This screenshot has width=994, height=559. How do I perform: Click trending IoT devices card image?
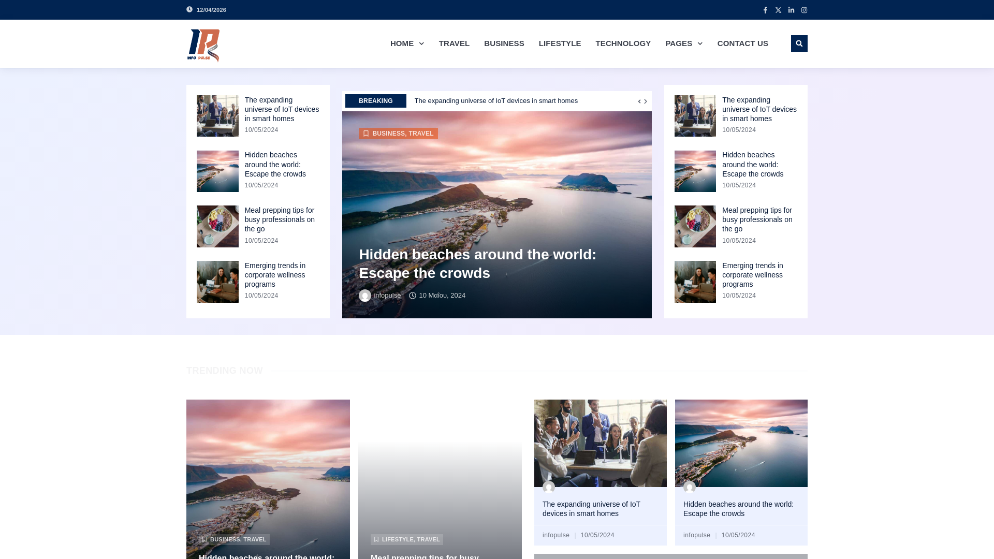click(601, 443)
